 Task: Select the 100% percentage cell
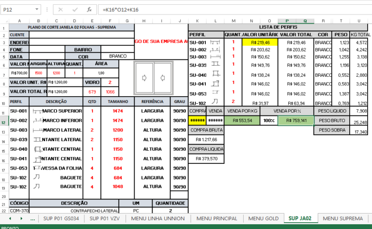tap(269, 120)
